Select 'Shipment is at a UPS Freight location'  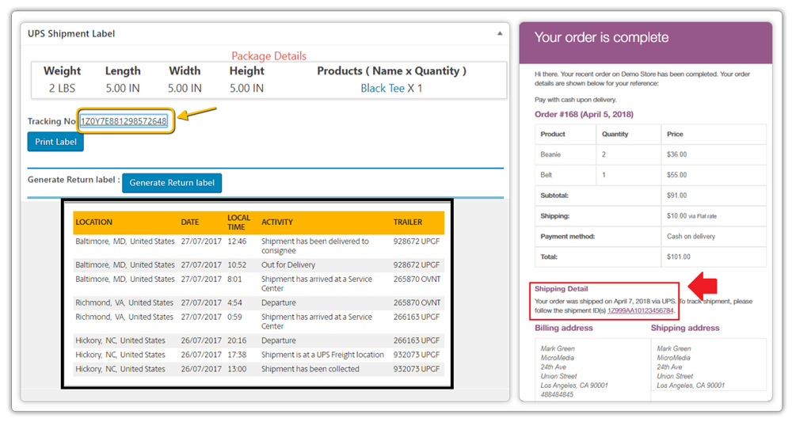322,355
